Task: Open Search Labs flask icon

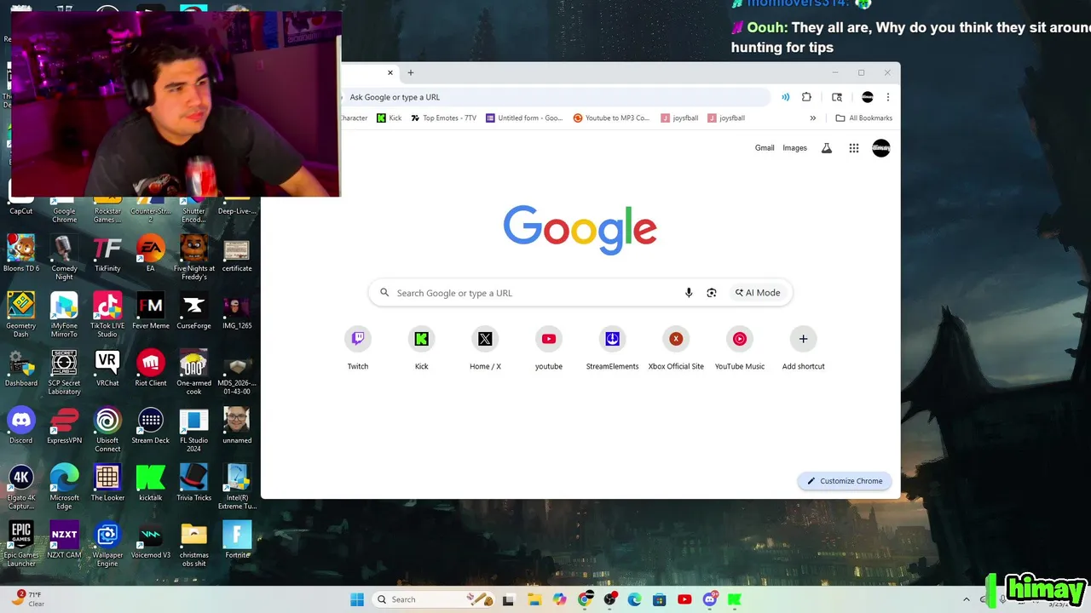Action: pos(826,148)
